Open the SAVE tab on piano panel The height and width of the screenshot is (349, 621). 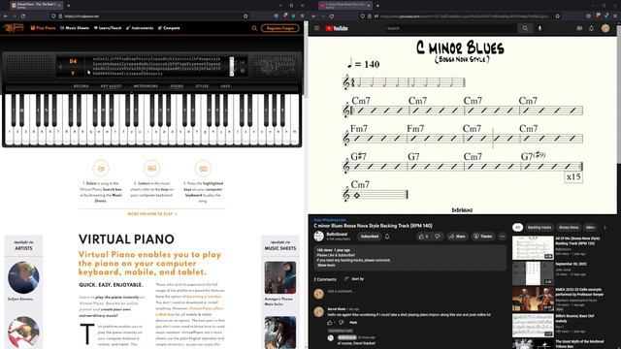coord(225,86)
